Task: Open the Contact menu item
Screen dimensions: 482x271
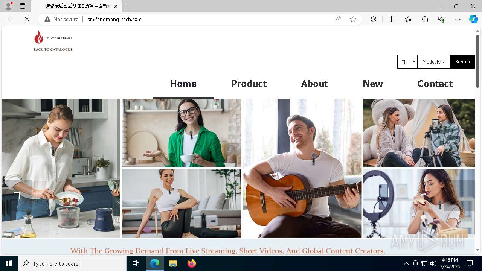Action: coord(435,84)
